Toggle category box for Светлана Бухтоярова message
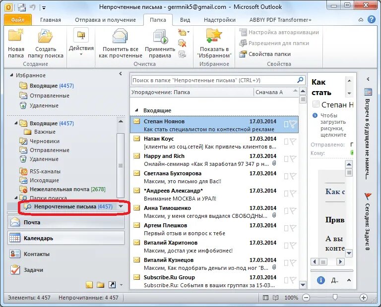Image resolution: width=381 pixels, height=307 pixels. pos(286,176)
